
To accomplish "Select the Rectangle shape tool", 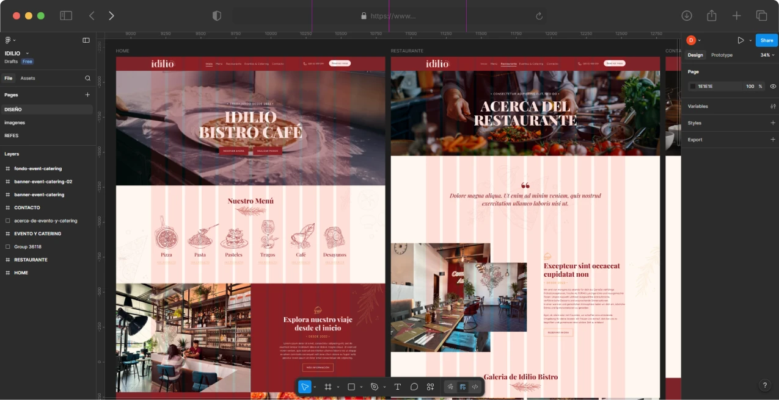I will (x=351, y=387).
